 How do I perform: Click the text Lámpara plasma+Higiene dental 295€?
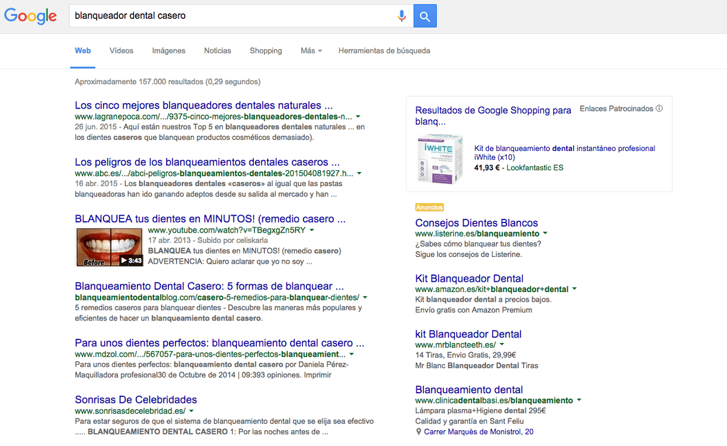coord(480,411)
